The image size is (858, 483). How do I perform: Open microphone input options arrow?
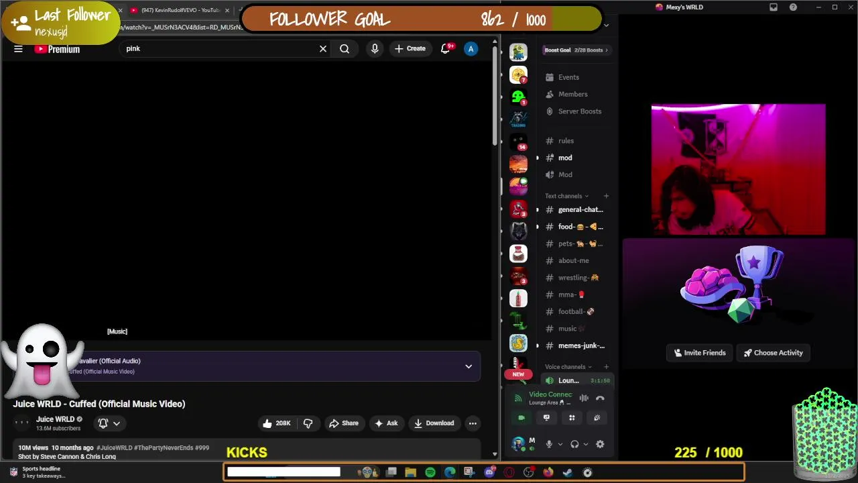(x=560, y=444)
